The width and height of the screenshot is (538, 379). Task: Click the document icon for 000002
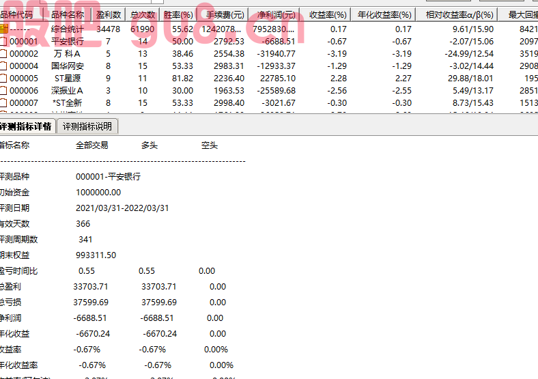(x=3, y=54)
